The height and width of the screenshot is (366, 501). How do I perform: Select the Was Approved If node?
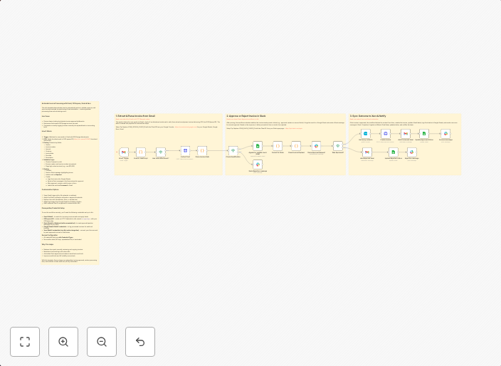pos(338,146)
